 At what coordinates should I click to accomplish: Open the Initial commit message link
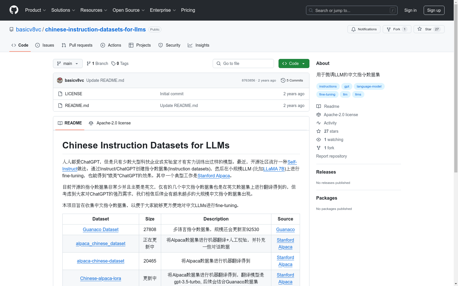[x=172, y=94]
